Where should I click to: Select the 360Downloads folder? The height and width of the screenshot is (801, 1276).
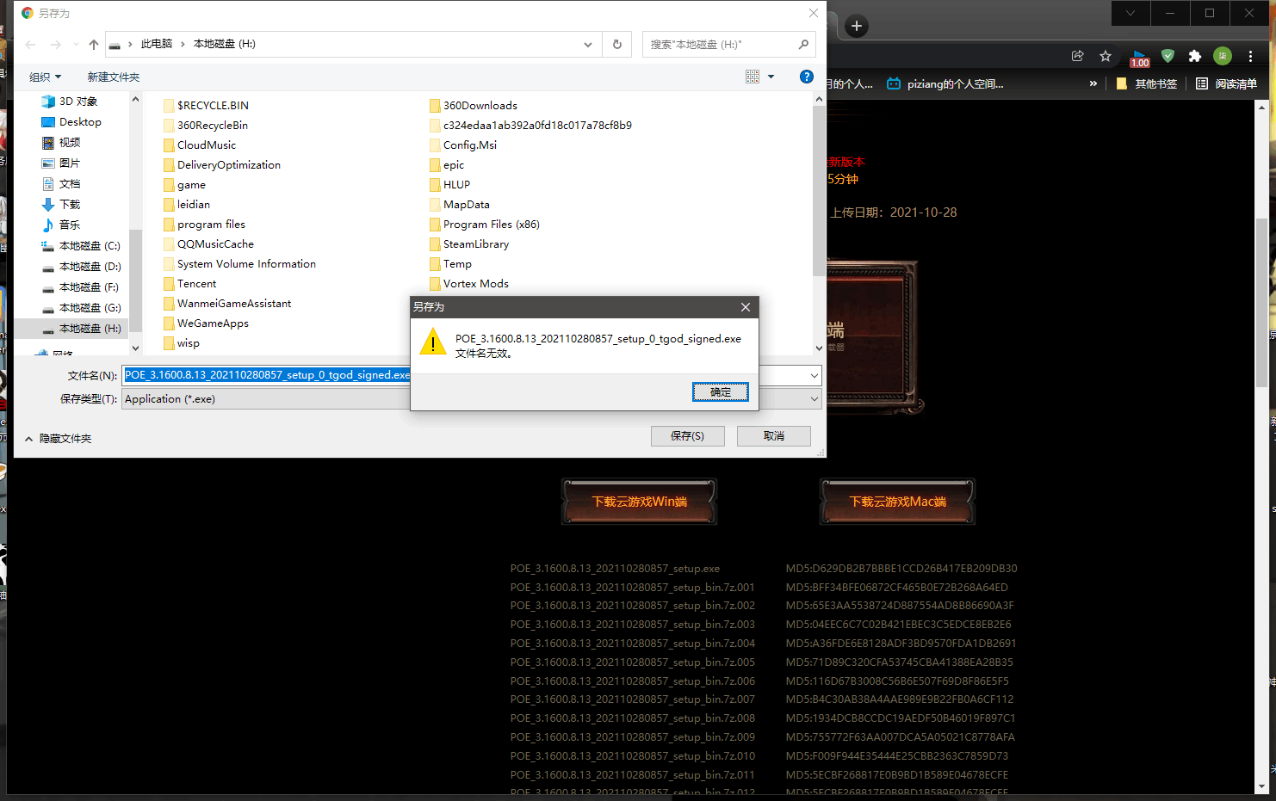coord(474,106)
